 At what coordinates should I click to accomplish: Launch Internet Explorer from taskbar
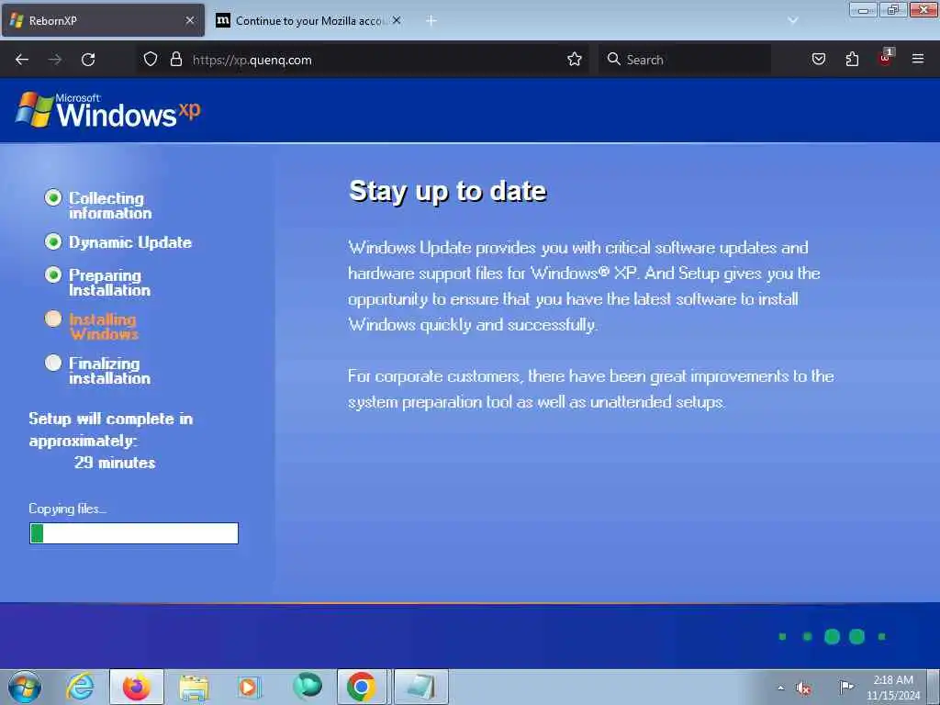coord(80,687)
